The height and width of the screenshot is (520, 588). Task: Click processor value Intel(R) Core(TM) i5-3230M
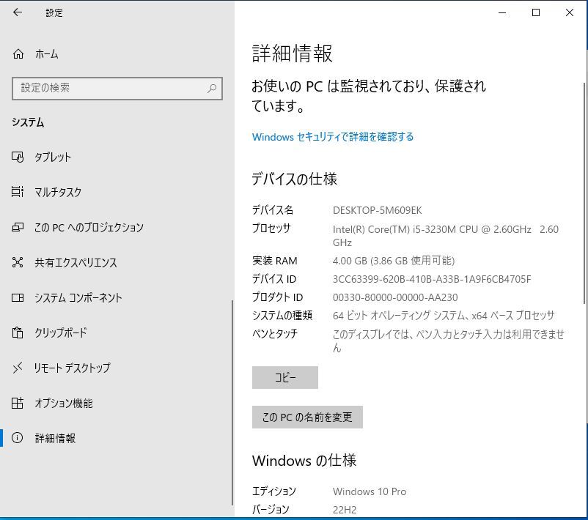446,236
